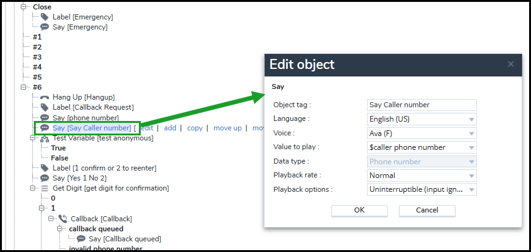The image size is (531, 252).
Task: Click the copy link for Say Caller number
Action: coord(195,128)
